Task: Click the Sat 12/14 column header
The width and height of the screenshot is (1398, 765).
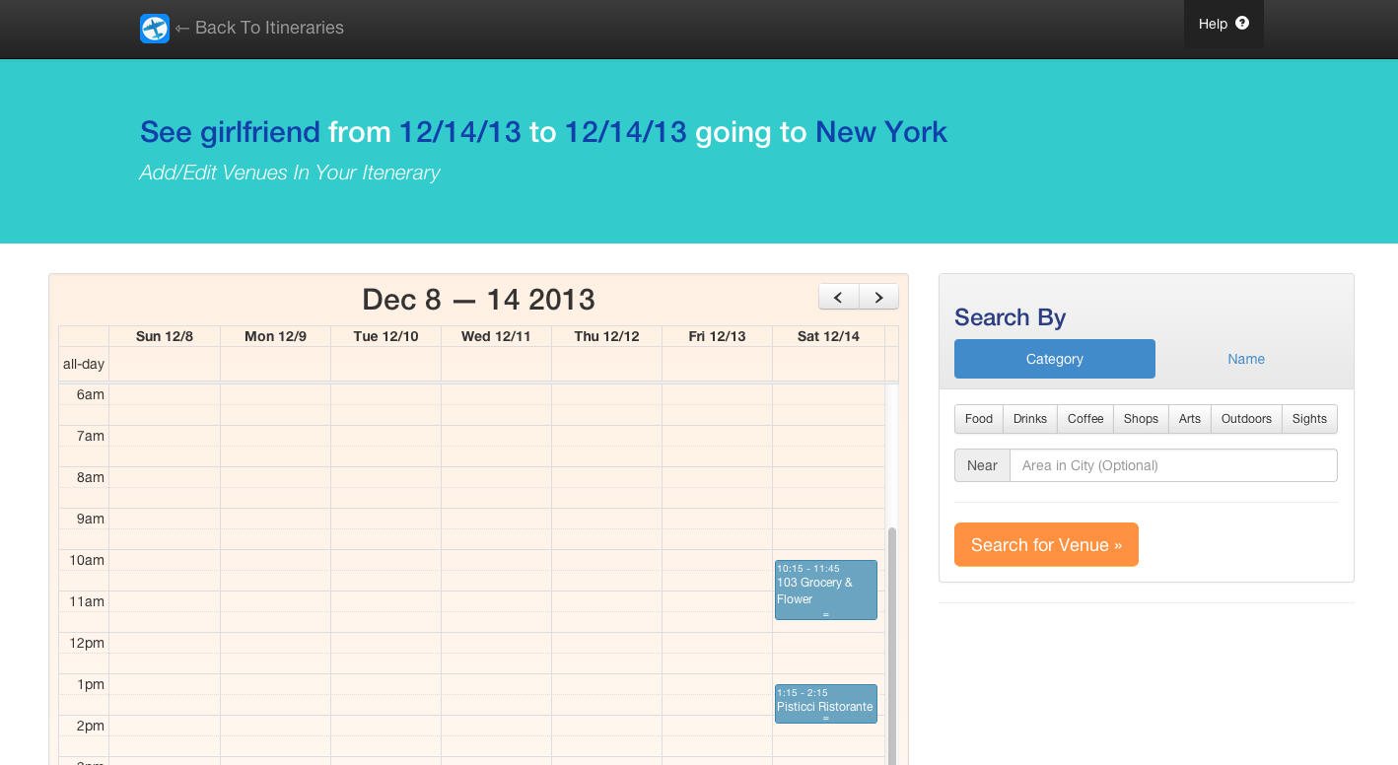Action: [x=828, y=336]
